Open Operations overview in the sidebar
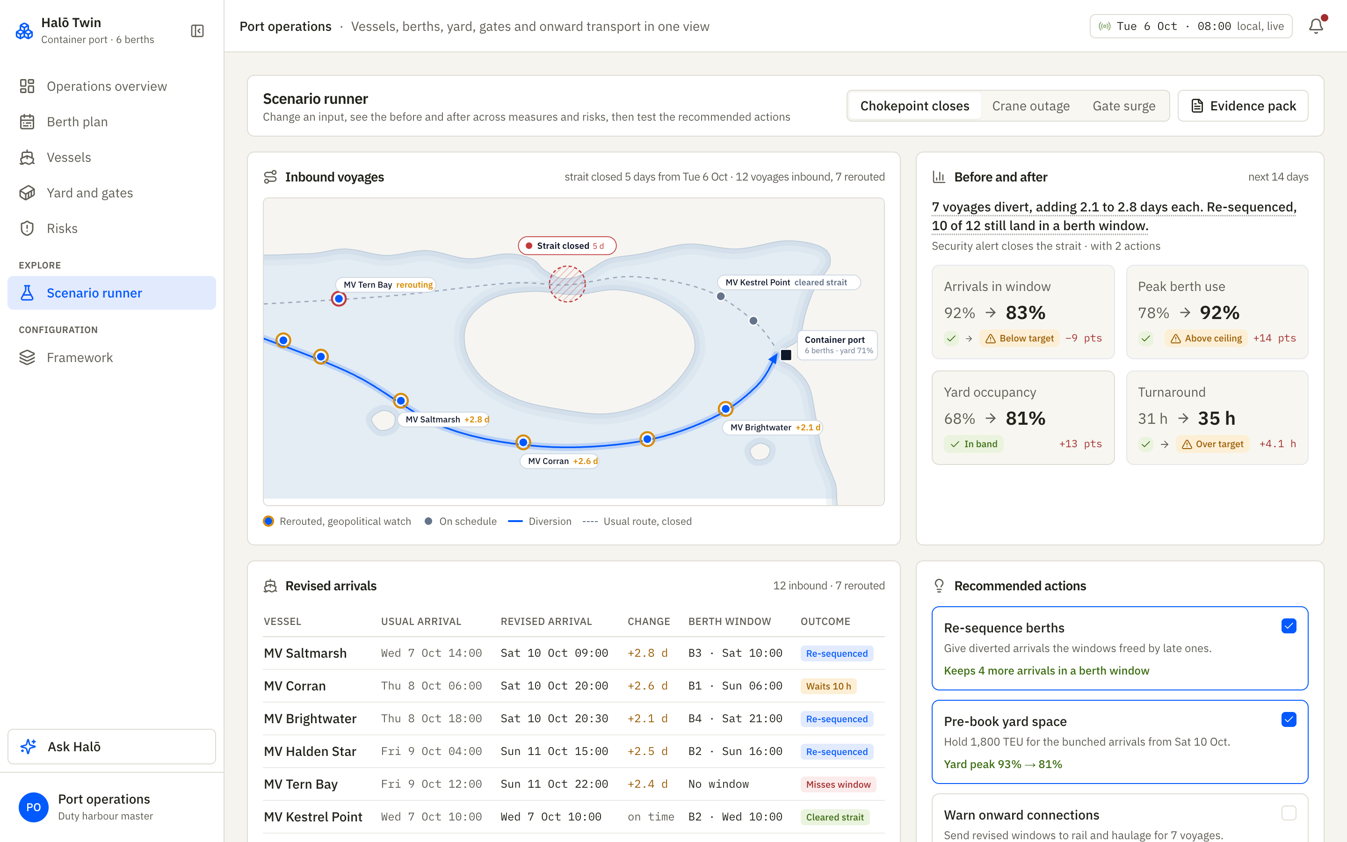The height and width of the screenshot is (842, 1347). (111, 87)
